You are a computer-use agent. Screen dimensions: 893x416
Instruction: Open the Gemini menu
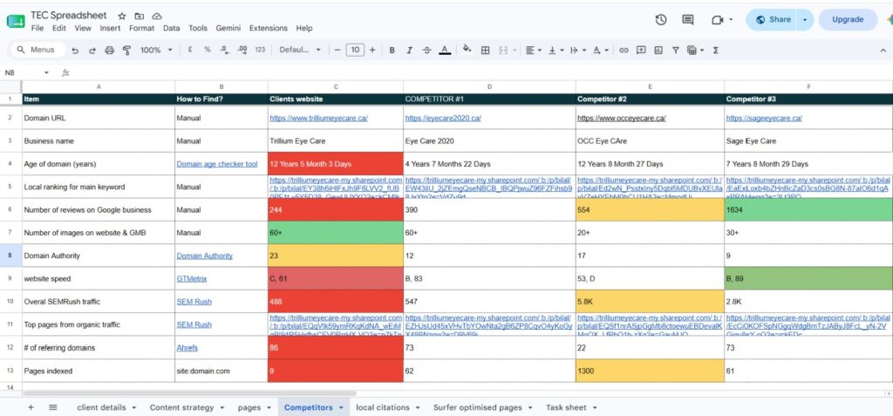228,28
